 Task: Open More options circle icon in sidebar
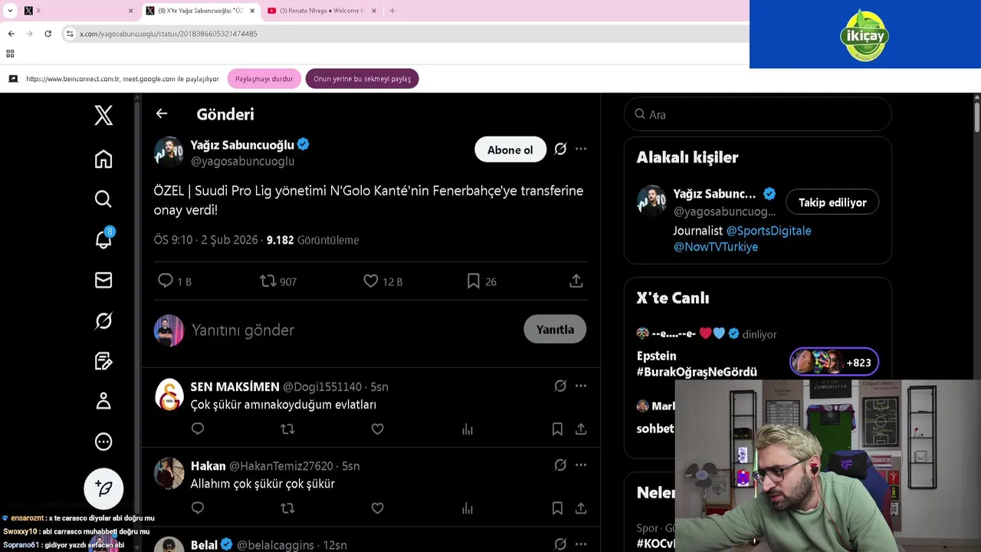pos(103,442)
